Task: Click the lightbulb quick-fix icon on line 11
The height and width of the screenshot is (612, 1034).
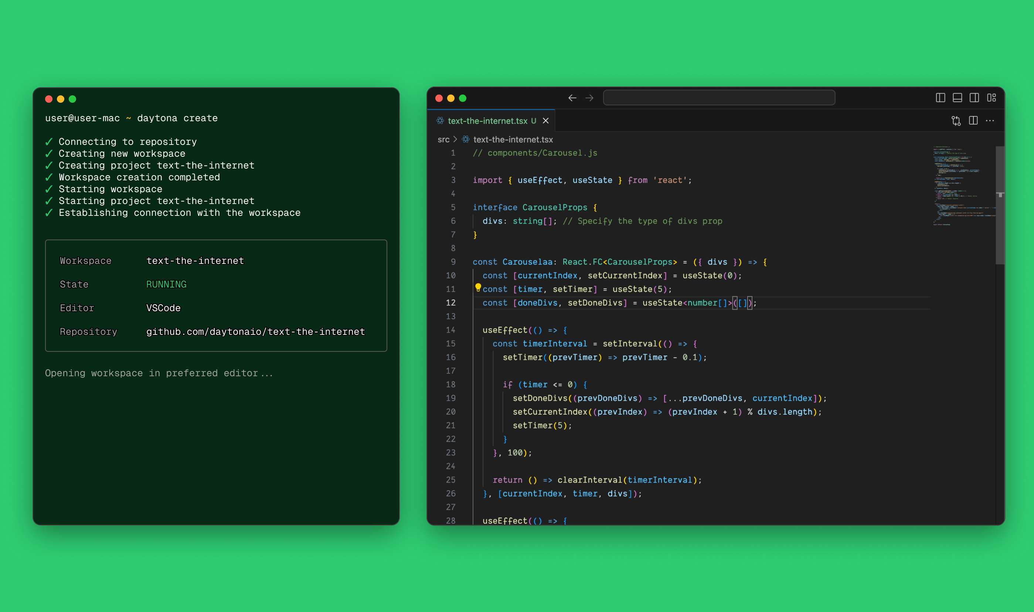Action: pyautogui.click(x=478, y=288)
